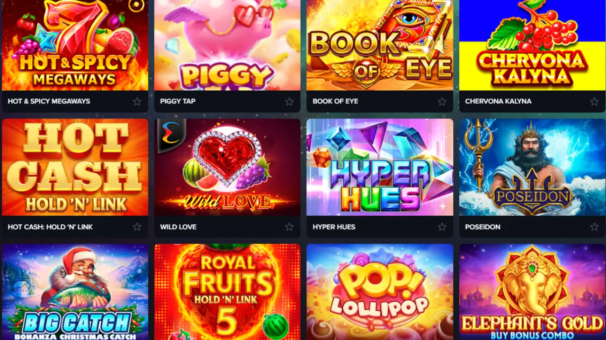Open the Hot & Spicy Megaways game thumbnail
Screen dimensions: 606x340
point(75,45)
